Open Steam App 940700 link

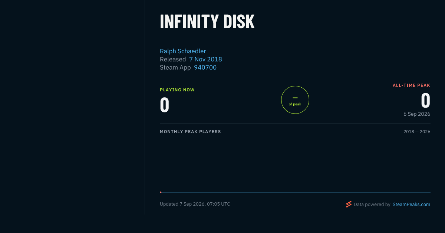pos(205,67)
